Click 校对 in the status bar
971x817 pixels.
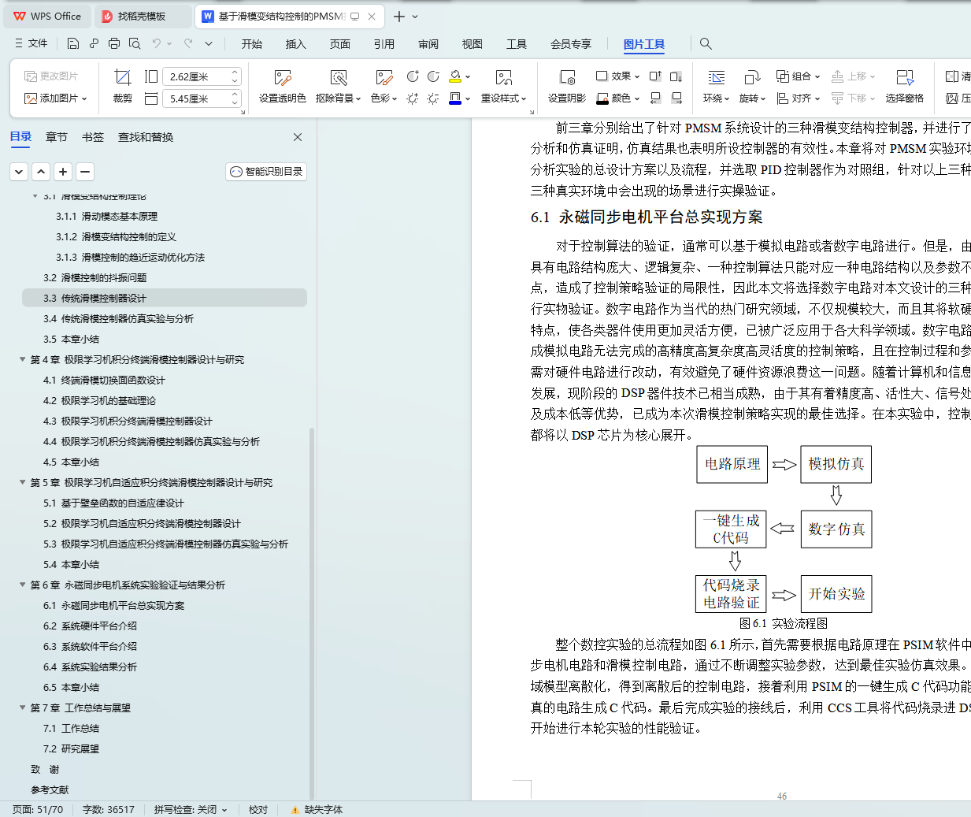[258, 809]
